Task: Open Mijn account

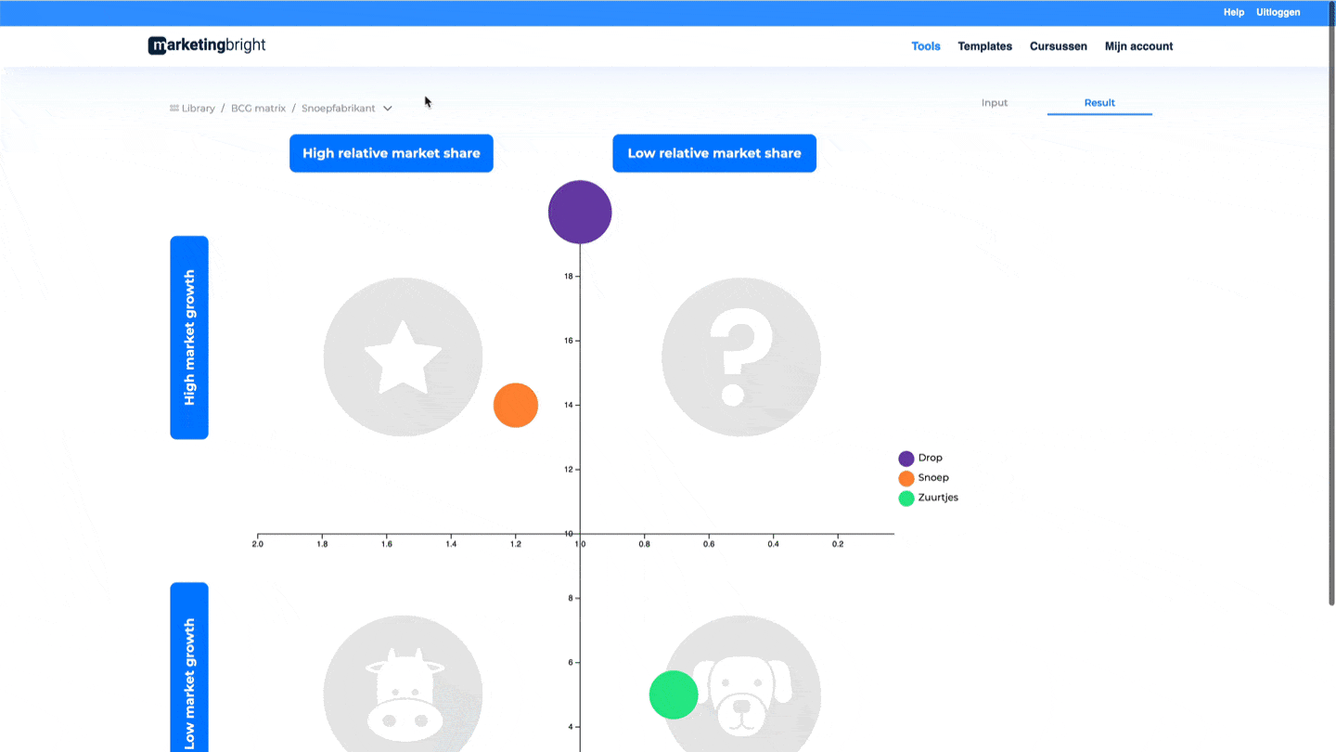Action: [1138, 46]
